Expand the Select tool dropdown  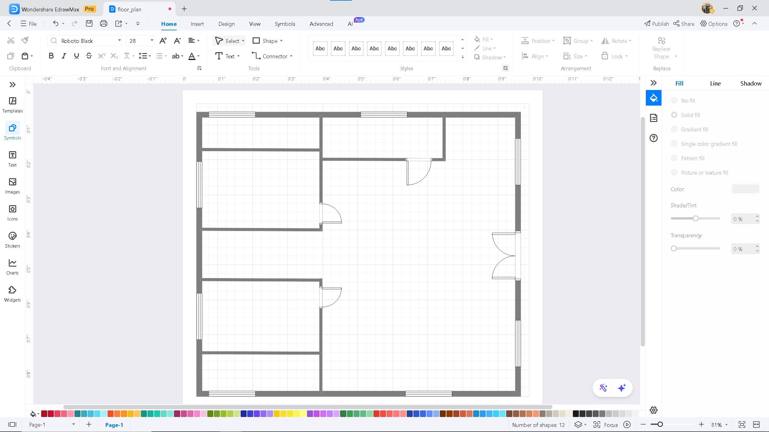click(x=243, y=41)
